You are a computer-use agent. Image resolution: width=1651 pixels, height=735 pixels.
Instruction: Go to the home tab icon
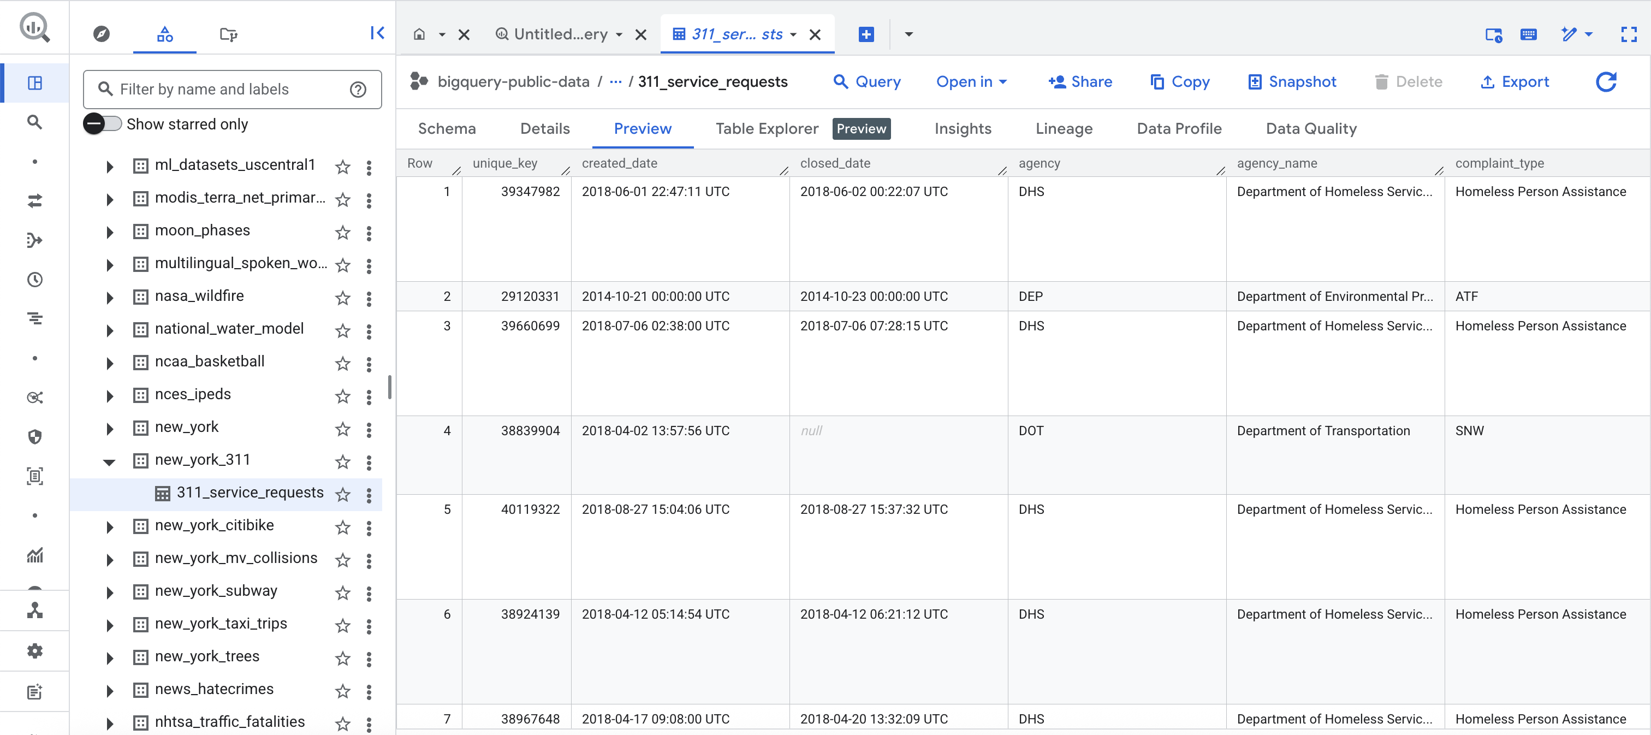tap(419, 34)
